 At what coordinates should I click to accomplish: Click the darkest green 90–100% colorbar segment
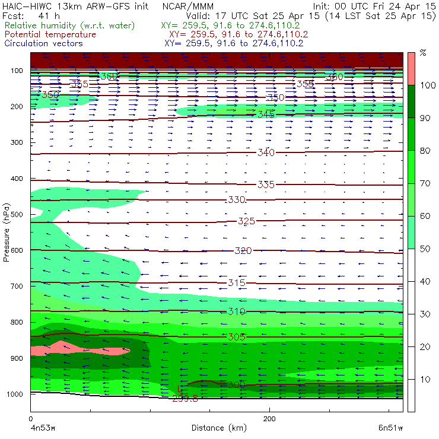coord(411,101)
